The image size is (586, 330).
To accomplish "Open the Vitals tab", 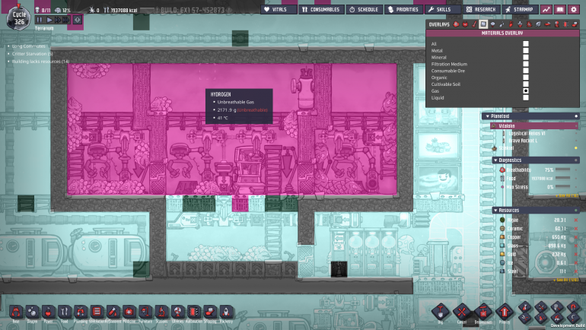I will click(x=279, y=9).
